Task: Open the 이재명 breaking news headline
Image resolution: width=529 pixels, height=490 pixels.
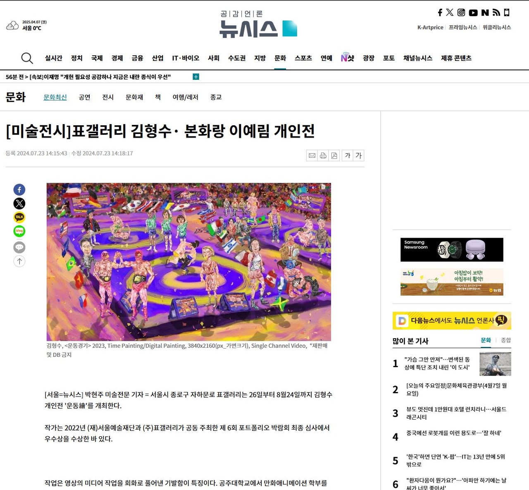Action: point(100,77)
